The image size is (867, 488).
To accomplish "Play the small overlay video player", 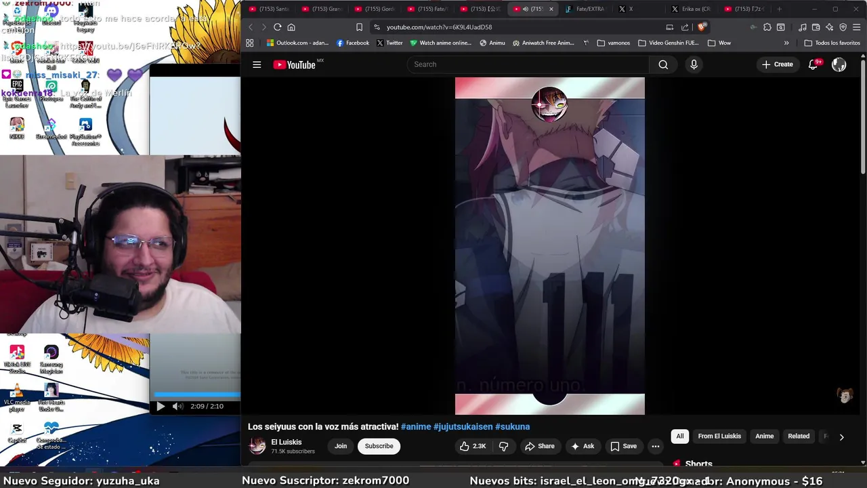I will (161, 407).
